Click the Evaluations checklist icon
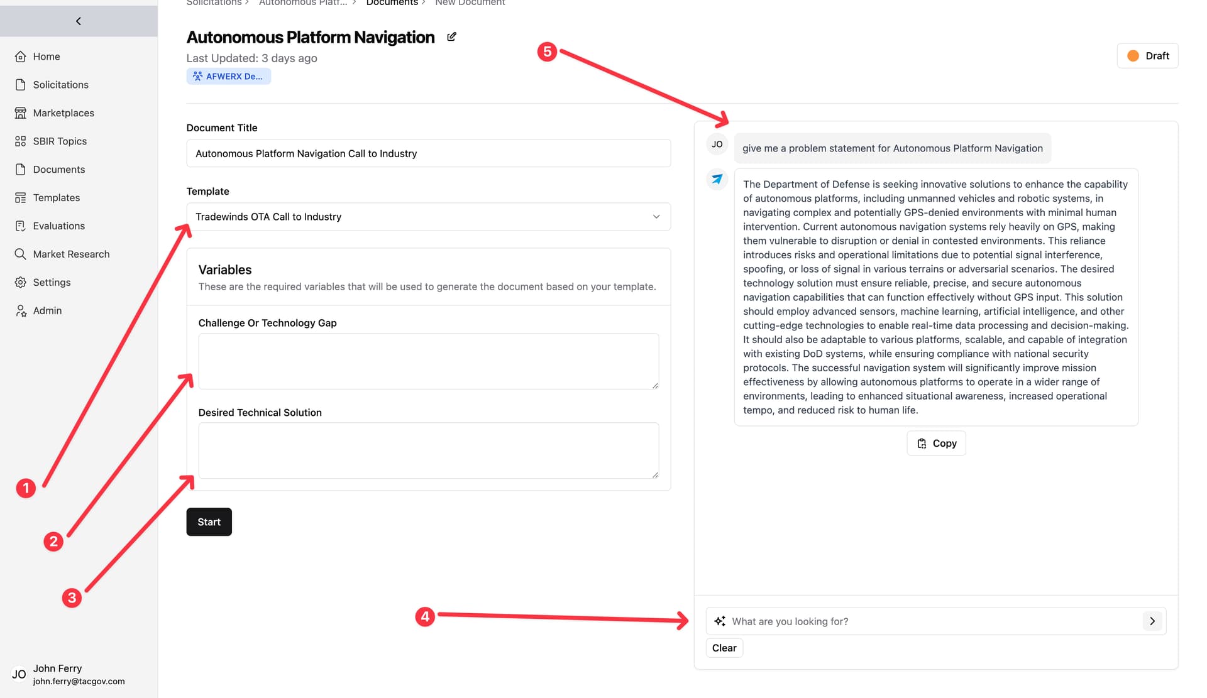Screen dimensions: 1207x698 point(21,226)
